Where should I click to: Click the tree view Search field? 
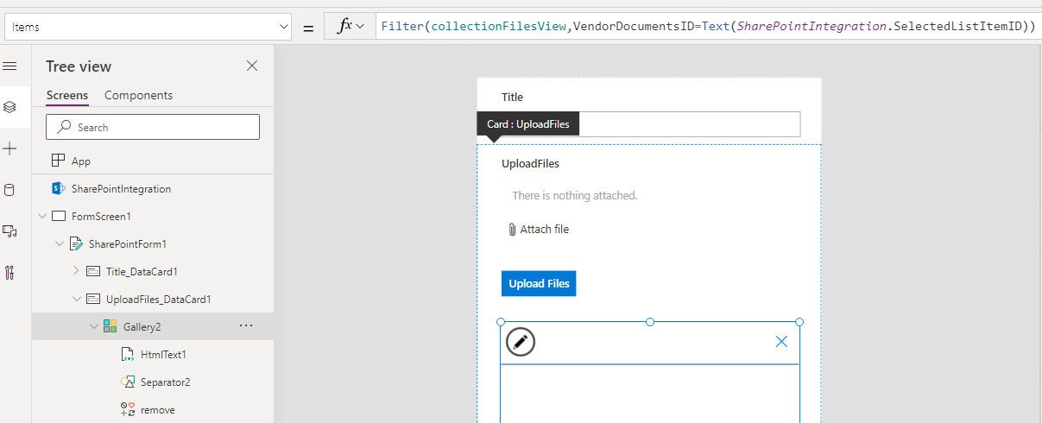pyautogui.click(x=153, y=127)
